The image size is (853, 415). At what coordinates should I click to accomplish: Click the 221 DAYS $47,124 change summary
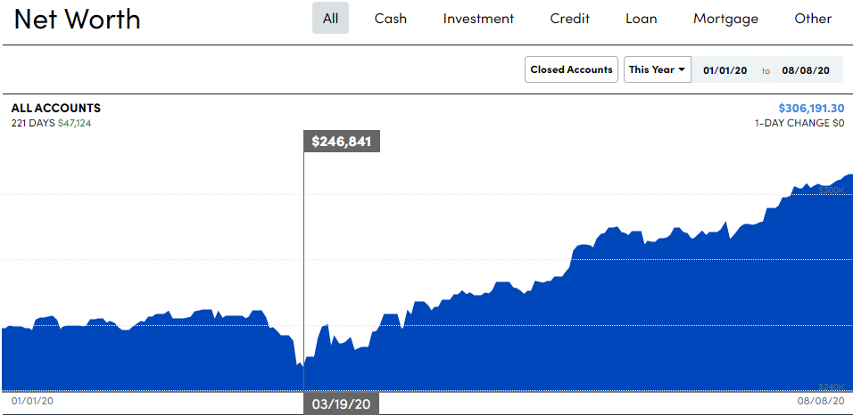pos(51,123)
